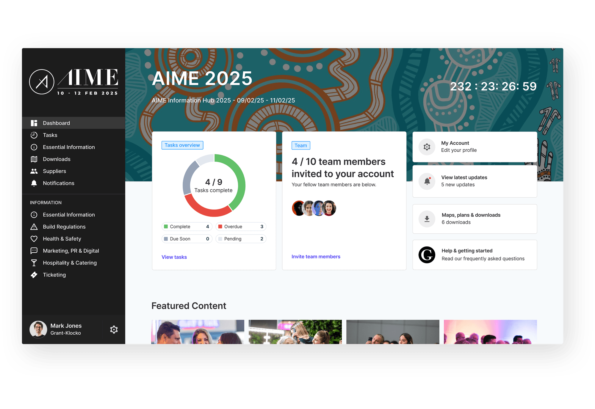Click the Build Regulations warning triangle icon
This screenshot has height=409, width=595.
34,227
